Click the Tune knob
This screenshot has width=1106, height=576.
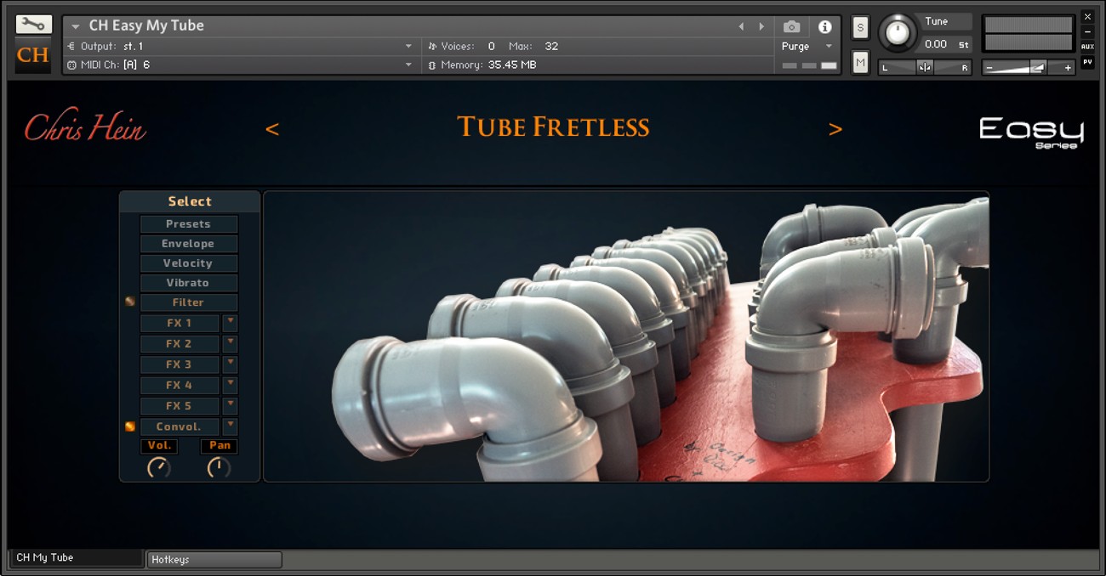(897, 32)
